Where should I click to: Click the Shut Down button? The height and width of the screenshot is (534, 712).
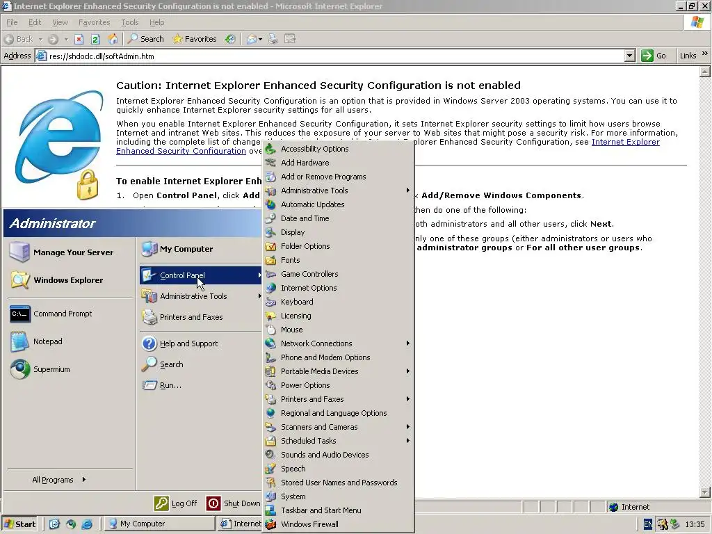coord(234,503)
